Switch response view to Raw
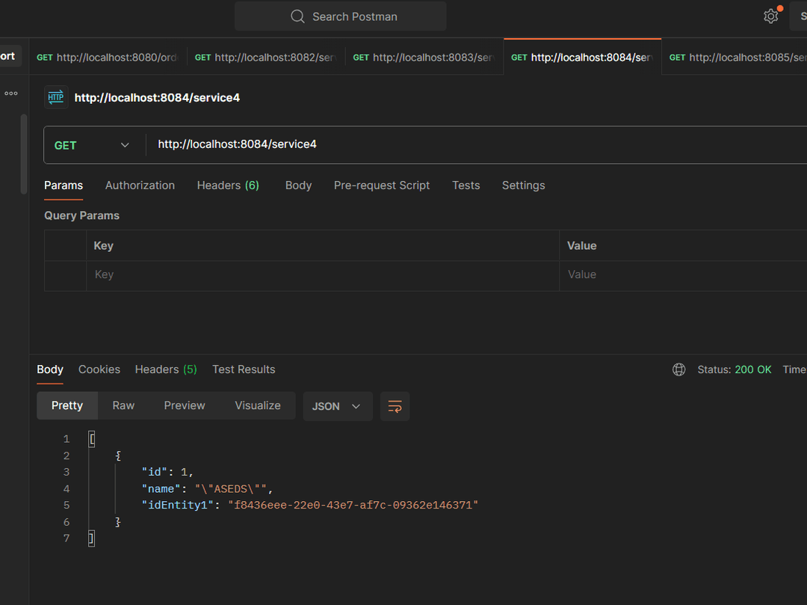This screenshot has height=605, width=807. coord(123,405)
